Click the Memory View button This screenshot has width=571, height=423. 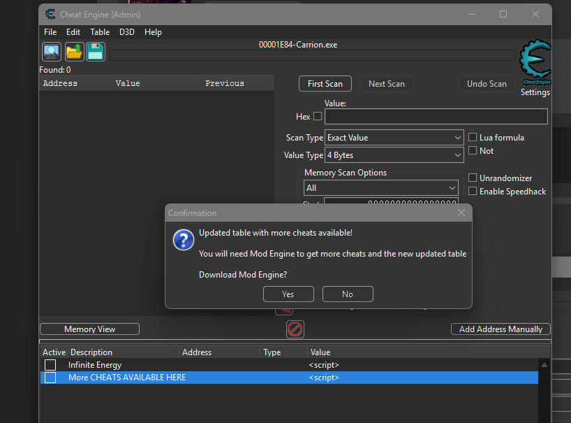click(x=89, y=329)
